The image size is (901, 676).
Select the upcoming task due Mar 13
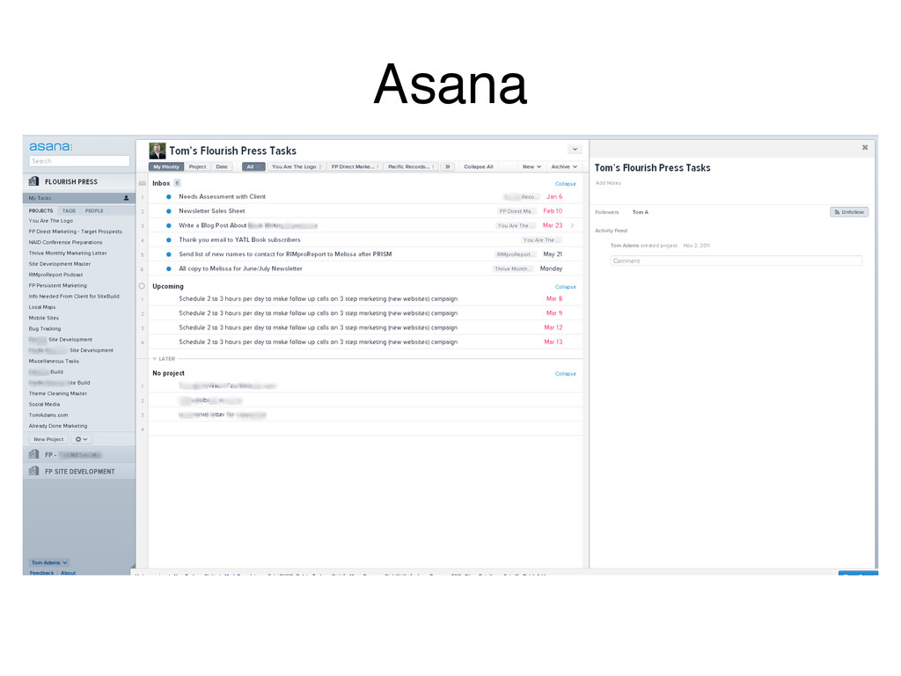365,342
